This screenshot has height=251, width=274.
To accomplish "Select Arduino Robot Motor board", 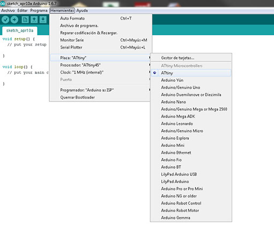I will pos(191,210).
